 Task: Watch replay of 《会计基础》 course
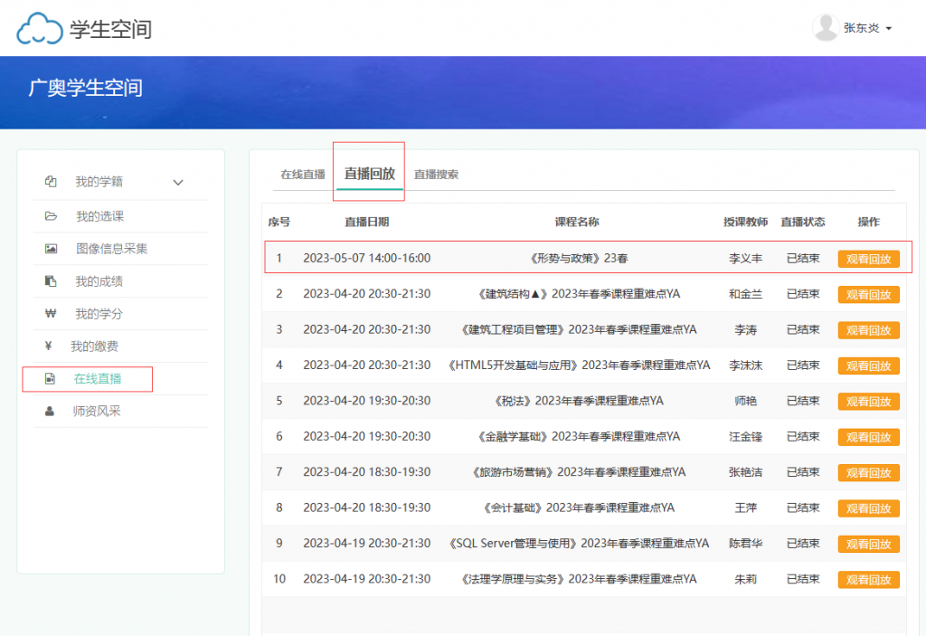coord(869,508)
